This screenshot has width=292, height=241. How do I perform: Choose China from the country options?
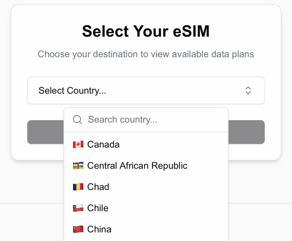[99, 229]
